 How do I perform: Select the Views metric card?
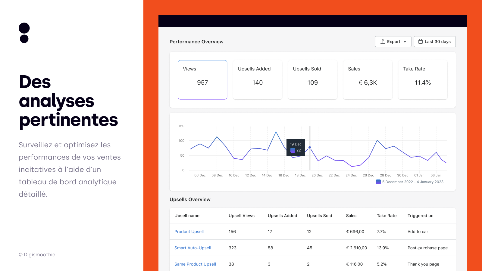tap(202, 80)
